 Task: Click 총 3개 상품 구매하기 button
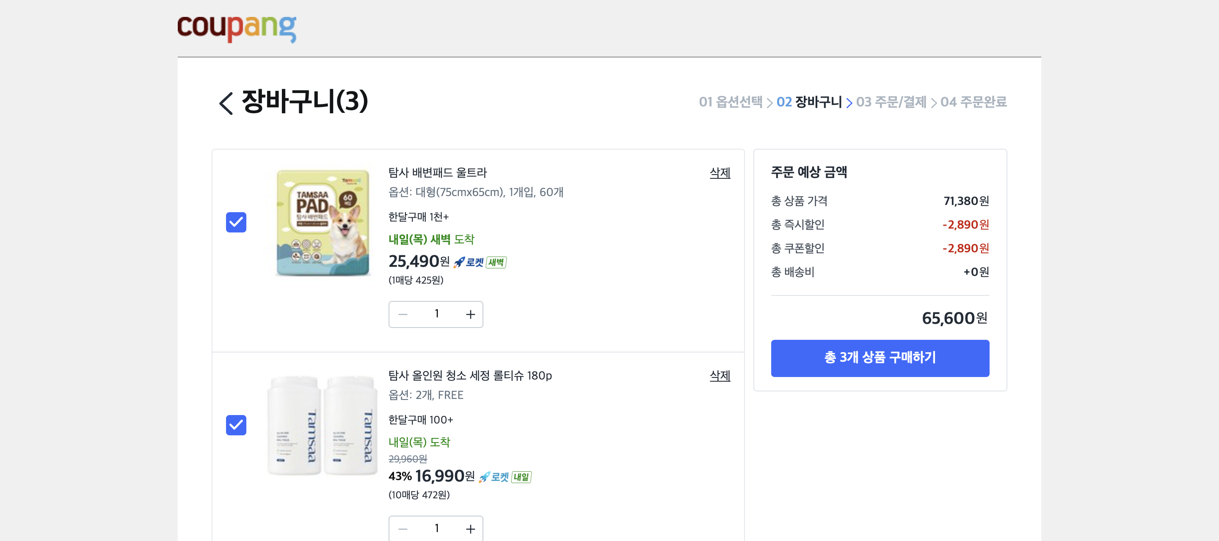tap(880, 358)
